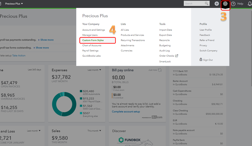This screenshot has height=146, width=252.
Task: Click the 6200 Automobile teal legend swatch
Action: coord(81,91)
